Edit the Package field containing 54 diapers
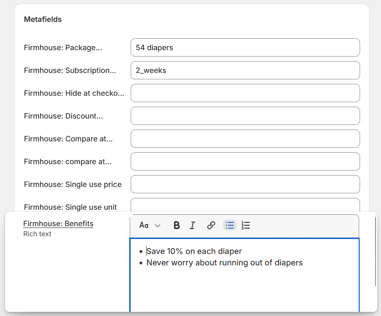 (245, 47)
